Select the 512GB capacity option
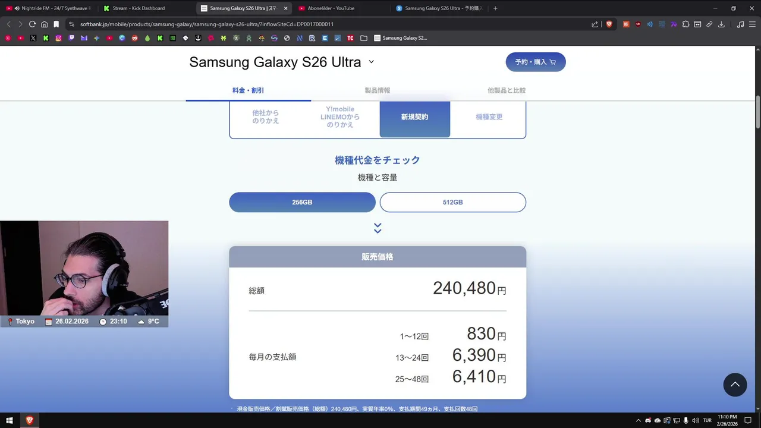Screen dimensions: 761x428 click(453, 202)
